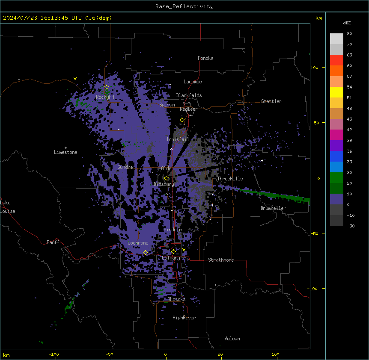Select dark green 10–20 dBZ legend swatch
The image size is (369, 360).
point(336,188)
